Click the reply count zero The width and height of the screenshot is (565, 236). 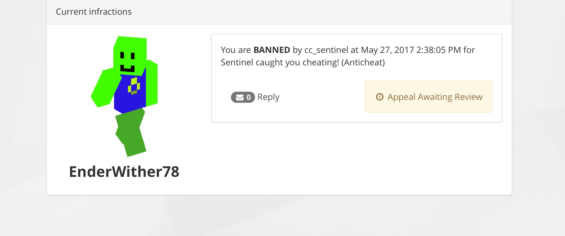(249, 97)
